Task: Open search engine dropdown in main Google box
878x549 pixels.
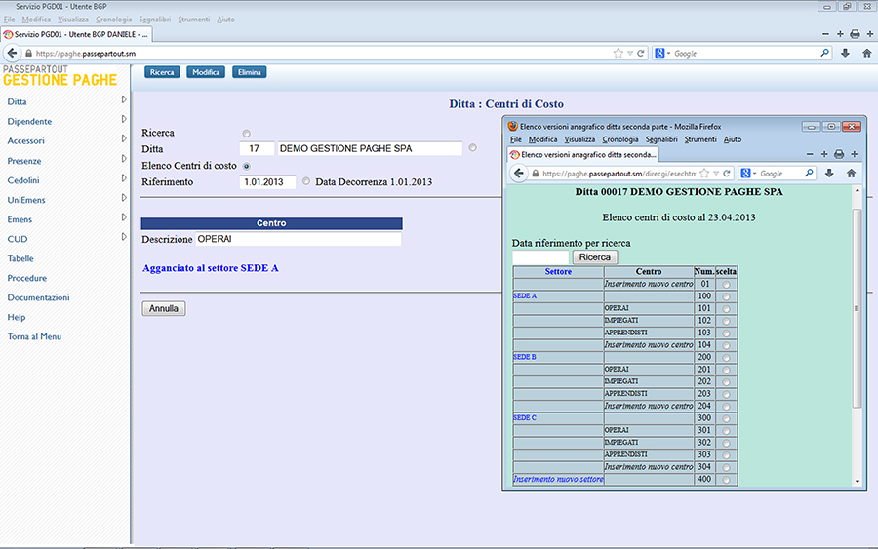Action: click(668, 54)
